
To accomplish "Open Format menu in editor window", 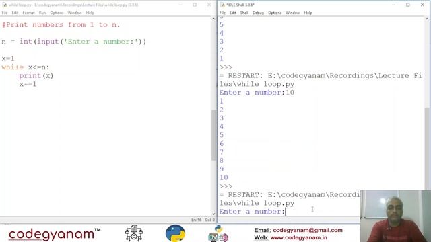I will (28, 13).
